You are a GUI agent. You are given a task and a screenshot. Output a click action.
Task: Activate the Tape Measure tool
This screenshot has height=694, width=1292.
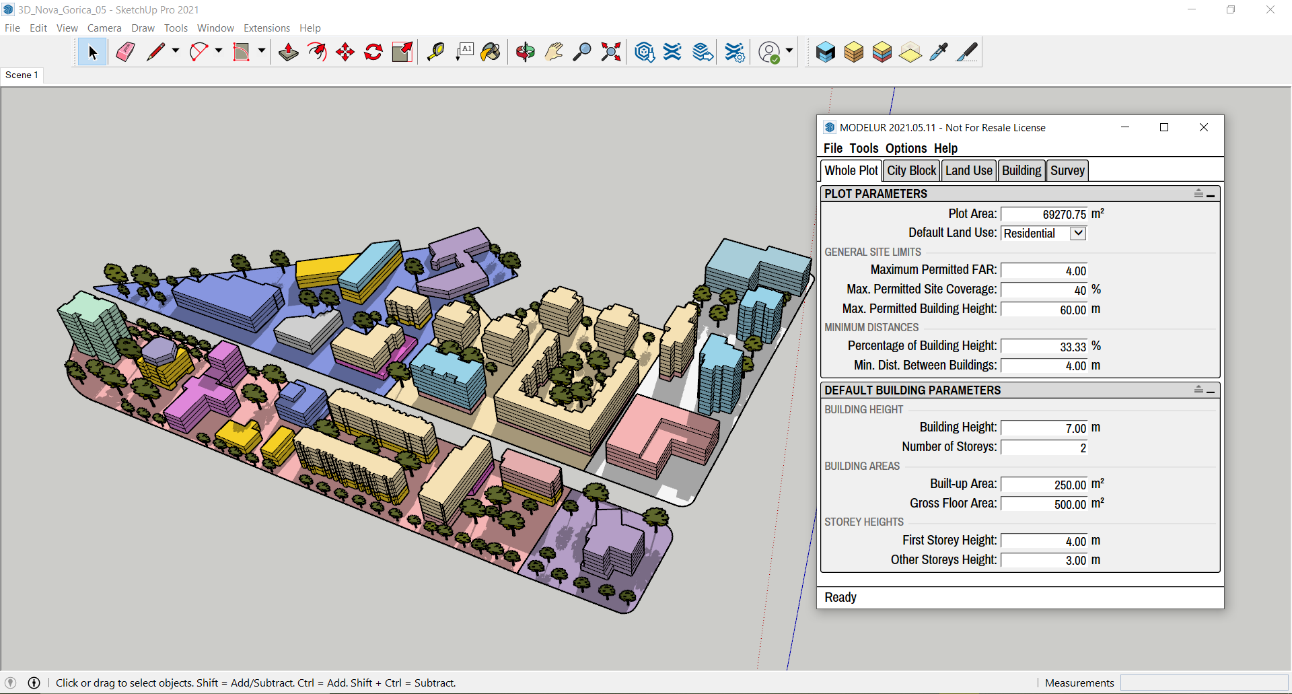[x=436, y=52]
